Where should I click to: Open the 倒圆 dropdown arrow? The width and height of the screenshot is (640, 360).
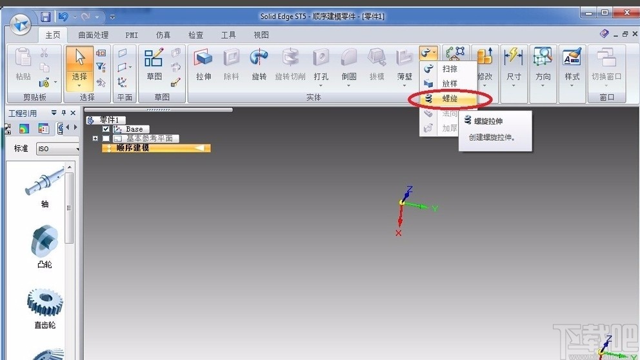pyautogui.click(x=349, y=86)
